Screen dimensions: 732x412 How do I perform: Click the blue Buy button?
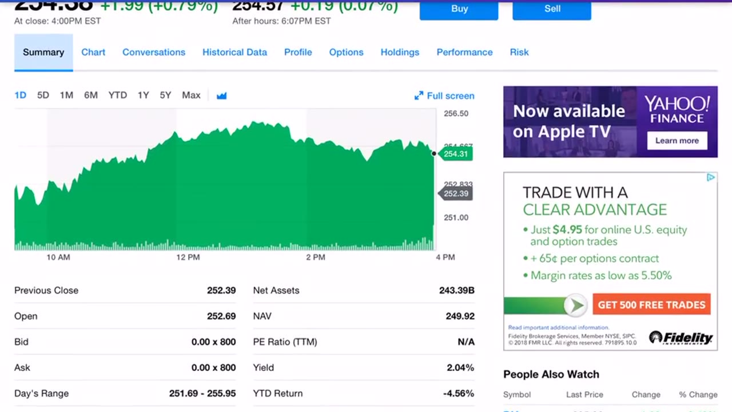pos(459,10)
